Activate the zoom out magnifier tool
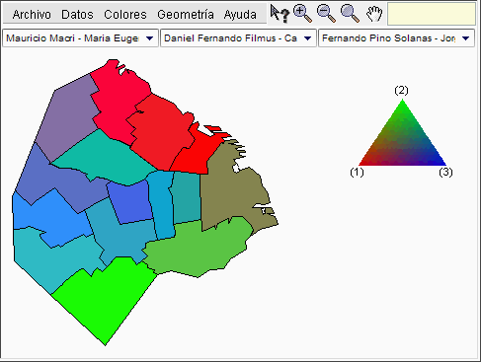 coord(326,14)
